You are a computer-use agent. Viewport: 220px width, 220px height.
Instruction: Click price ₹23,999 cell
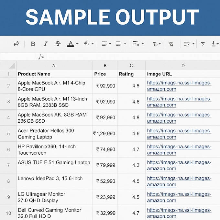click(105, 197)
